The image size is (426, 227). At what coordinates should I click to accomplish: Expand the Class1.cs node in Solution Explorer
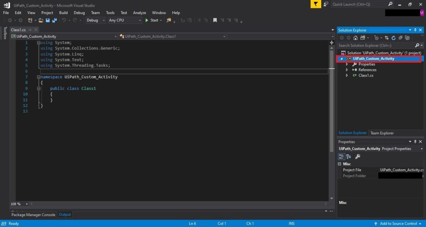click(x=347, y=76)
